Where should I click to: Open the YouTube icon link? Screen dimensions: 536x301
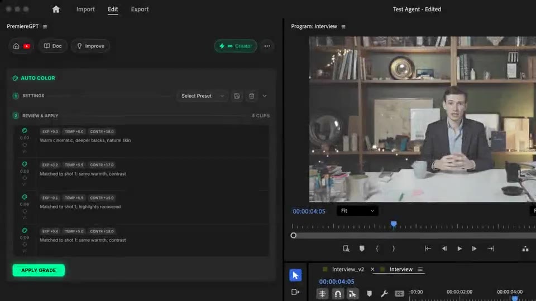point(27,46)
